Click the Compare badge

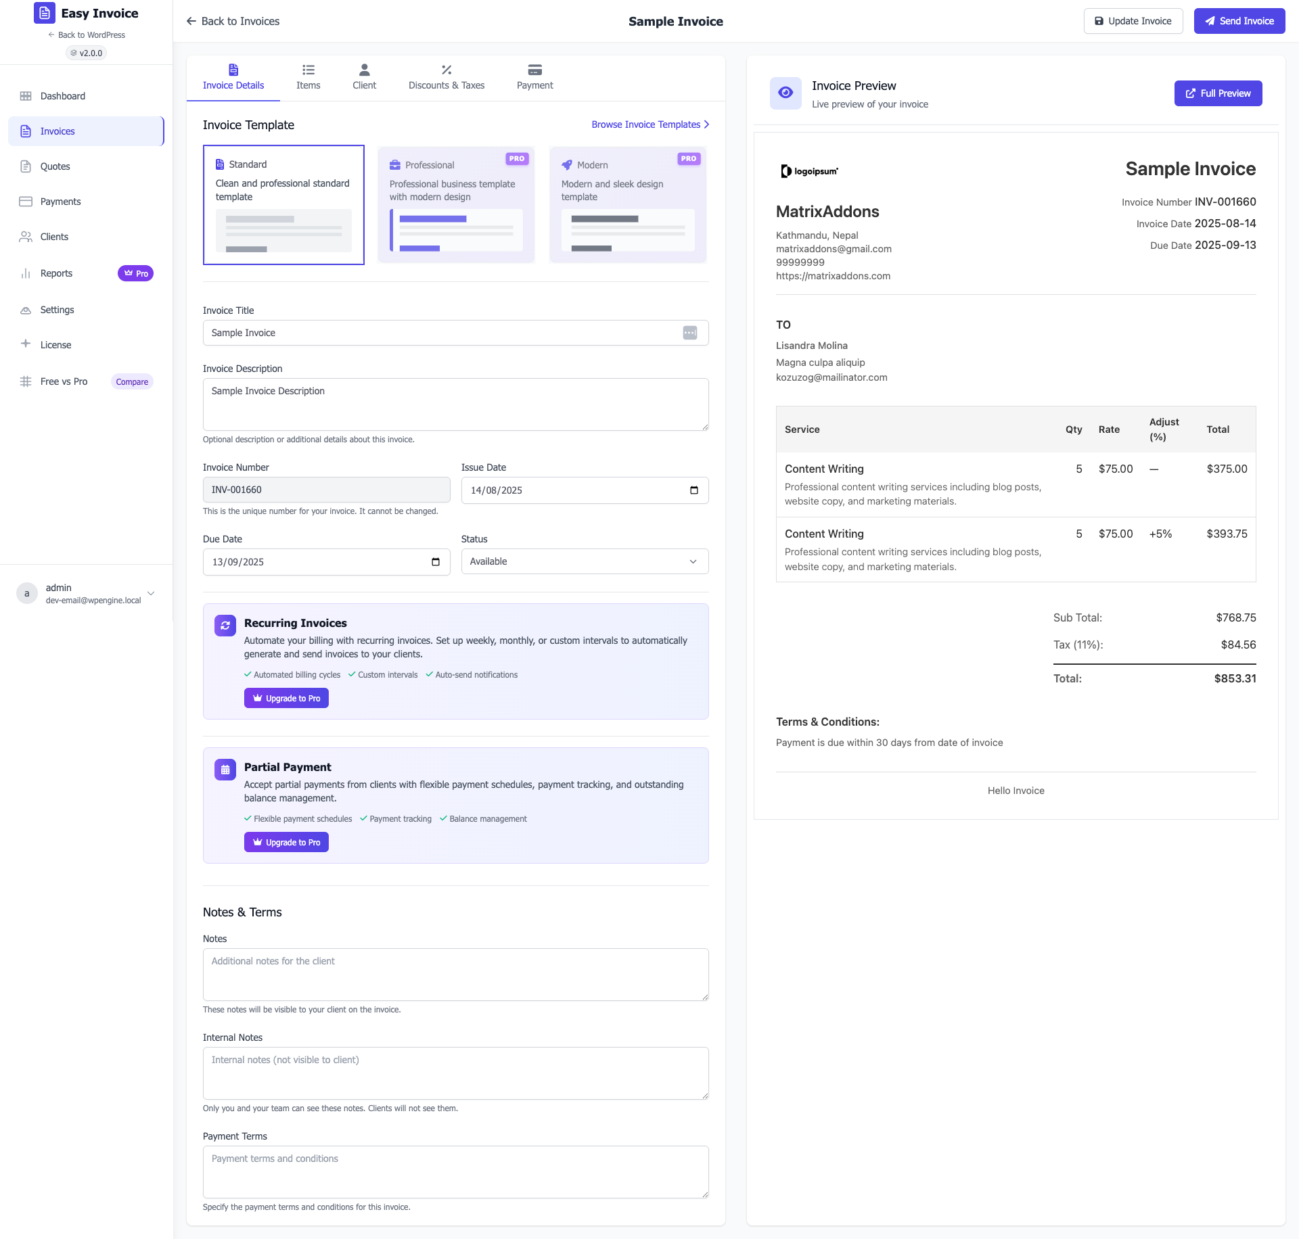point(132,381)
